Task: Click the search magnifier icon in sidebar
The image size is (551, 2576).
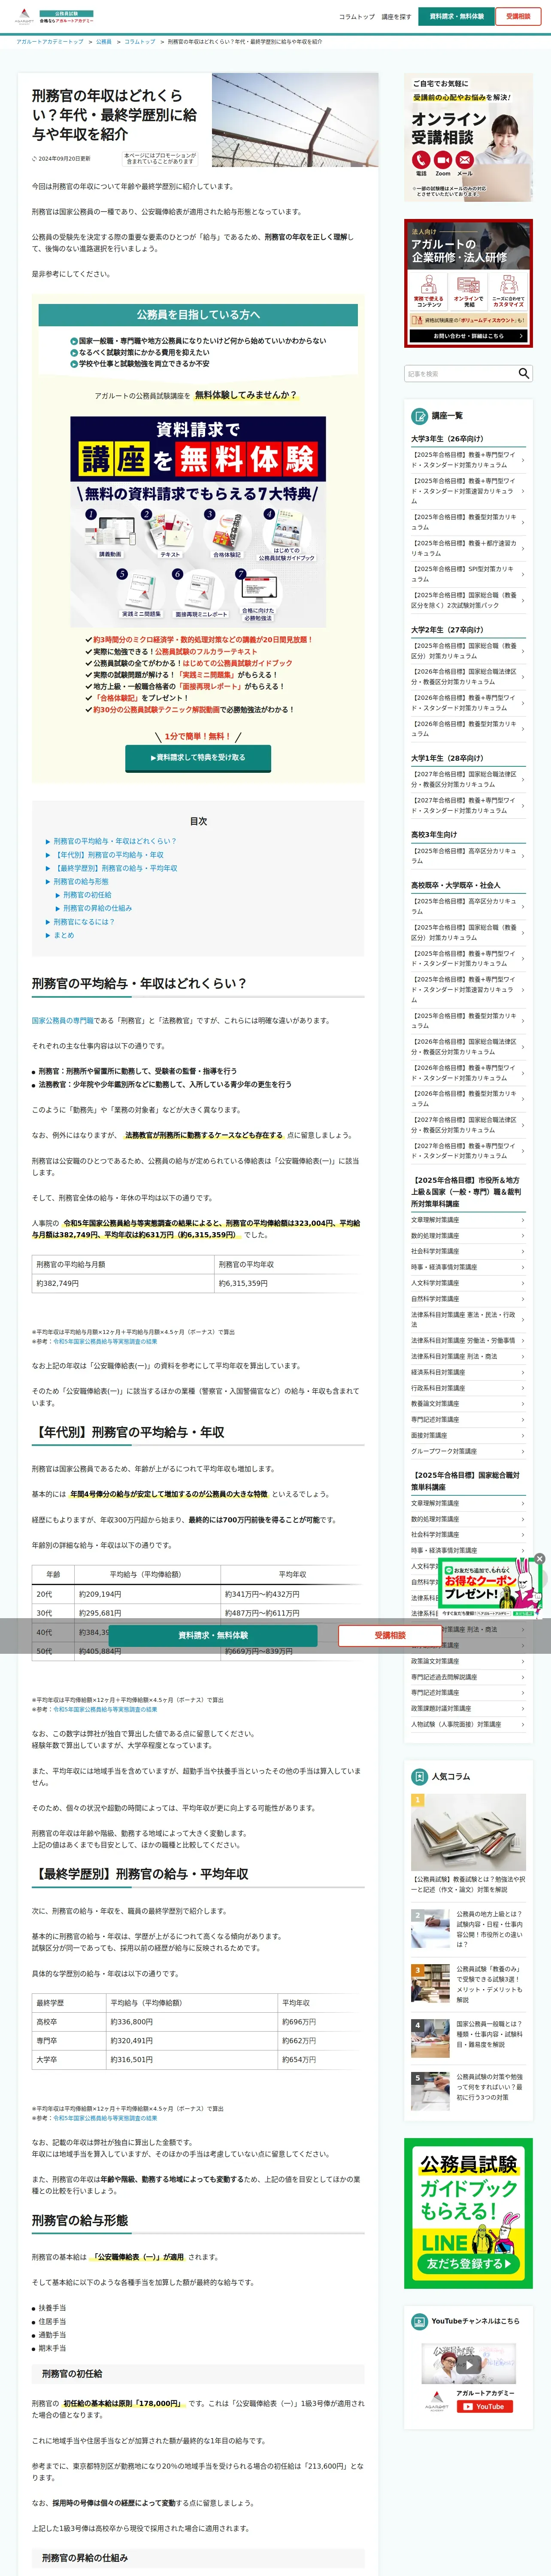Action: click(x=523, y=373)
